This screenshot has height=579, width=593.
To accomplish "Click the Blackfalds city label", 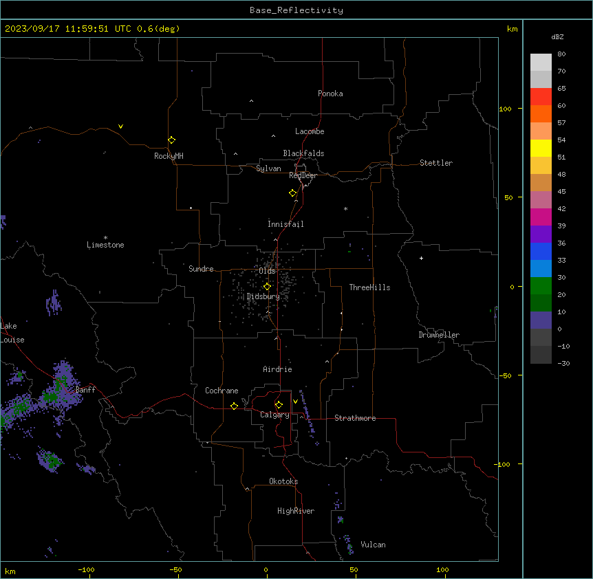I will [303, 153].
